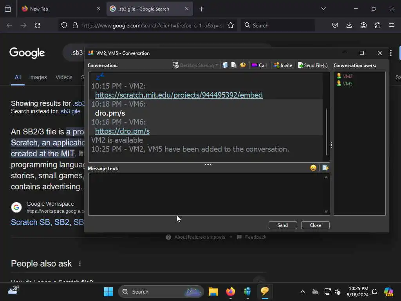Click the Firefox URL address bar
The height and width of the screenshot is (301, 401).
click(x=153, y=25)
